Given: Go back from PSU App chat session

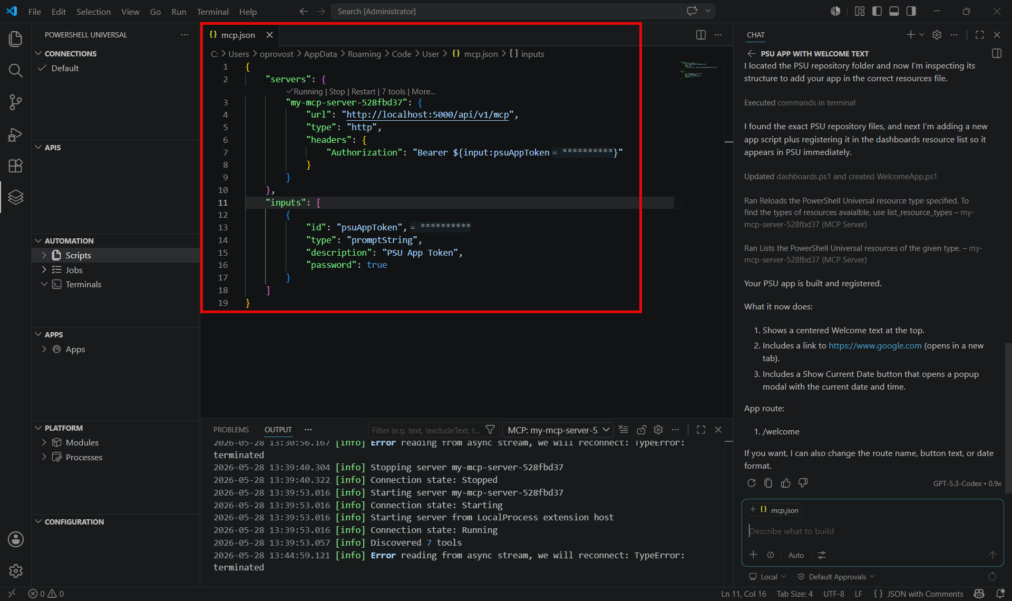Looking at the screenshot, I should click(x=752, y=54).
